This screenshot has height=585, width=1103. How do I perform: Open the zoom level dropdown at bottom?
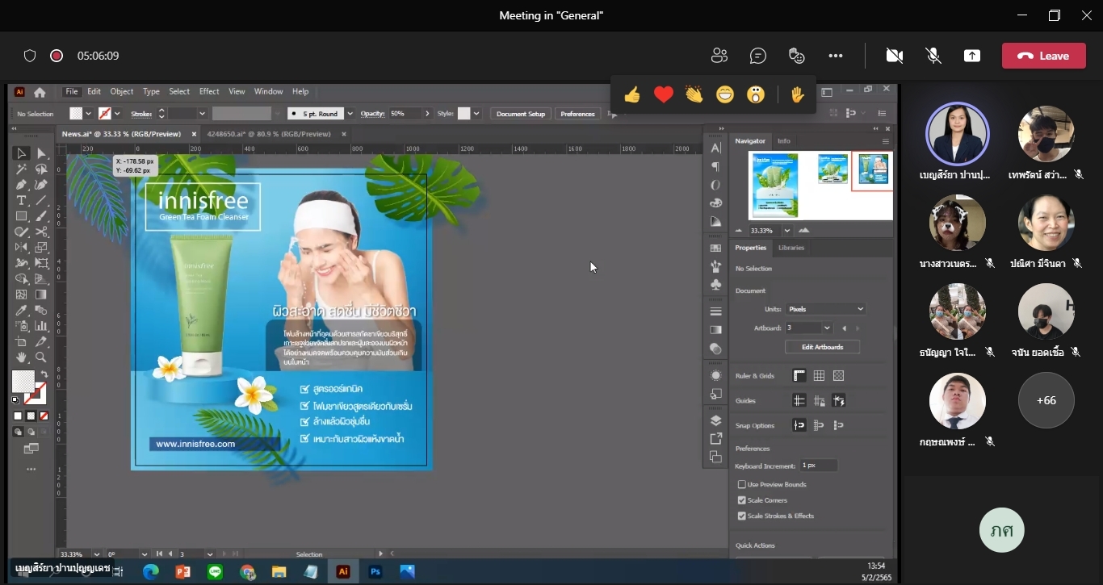97,554
